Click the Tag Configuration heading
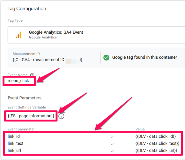Image resolution: width=185 pixels, height=160 pixels. (27, 9)
